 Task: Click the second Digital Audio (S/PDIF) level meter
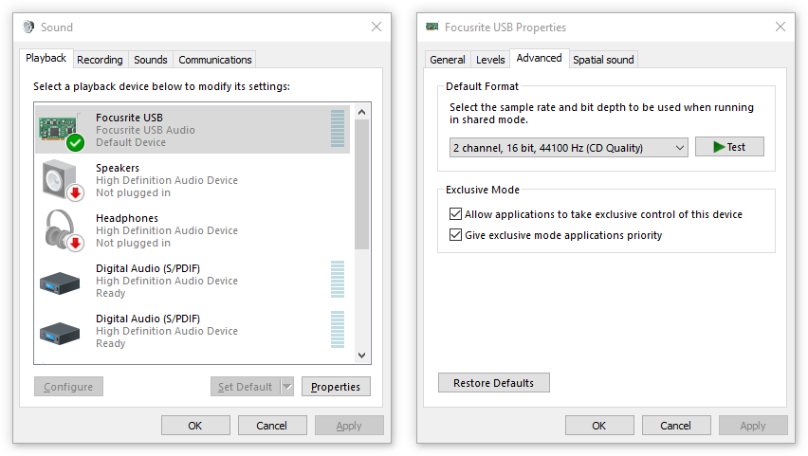338,329
